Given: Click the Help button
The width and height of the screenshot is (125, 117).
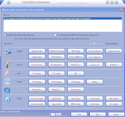Looking at the screenshot, I should (97, 115).
